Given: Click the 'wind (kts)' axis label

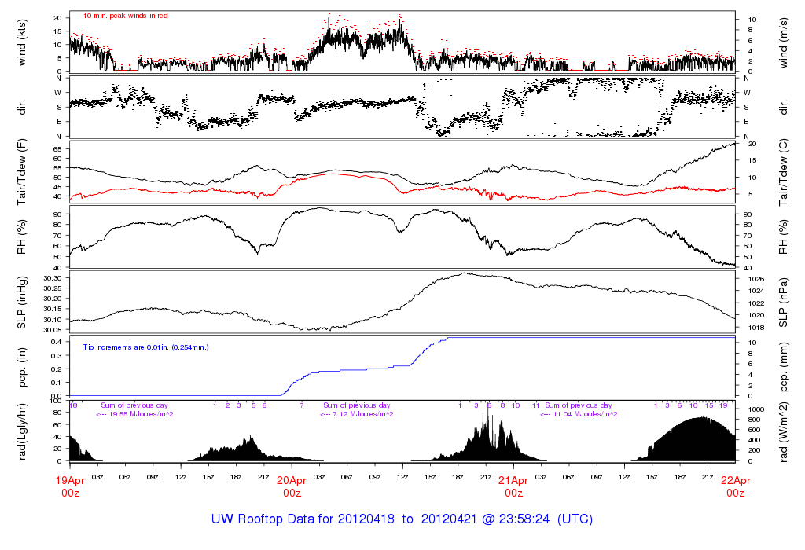Looking at the screenshot, I should (x=21, y=42).
